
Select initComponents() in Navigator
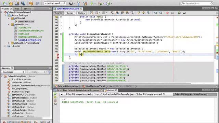click(20, 88)
